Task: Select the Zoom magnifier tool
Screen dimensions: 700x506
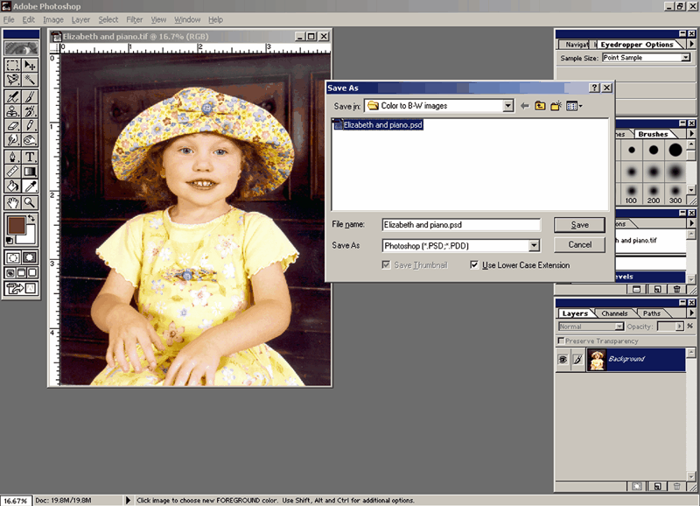Action: click(30, 202)
